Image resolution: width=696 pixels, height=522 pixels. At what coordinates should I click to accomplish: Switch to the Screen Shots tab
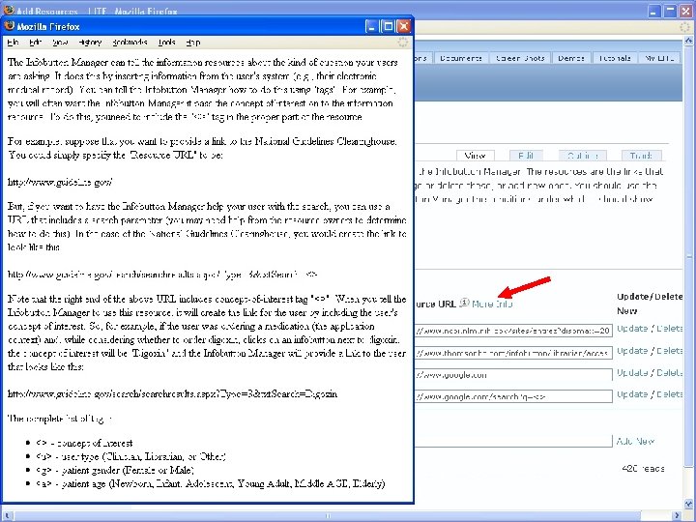[x=520, y=58]
